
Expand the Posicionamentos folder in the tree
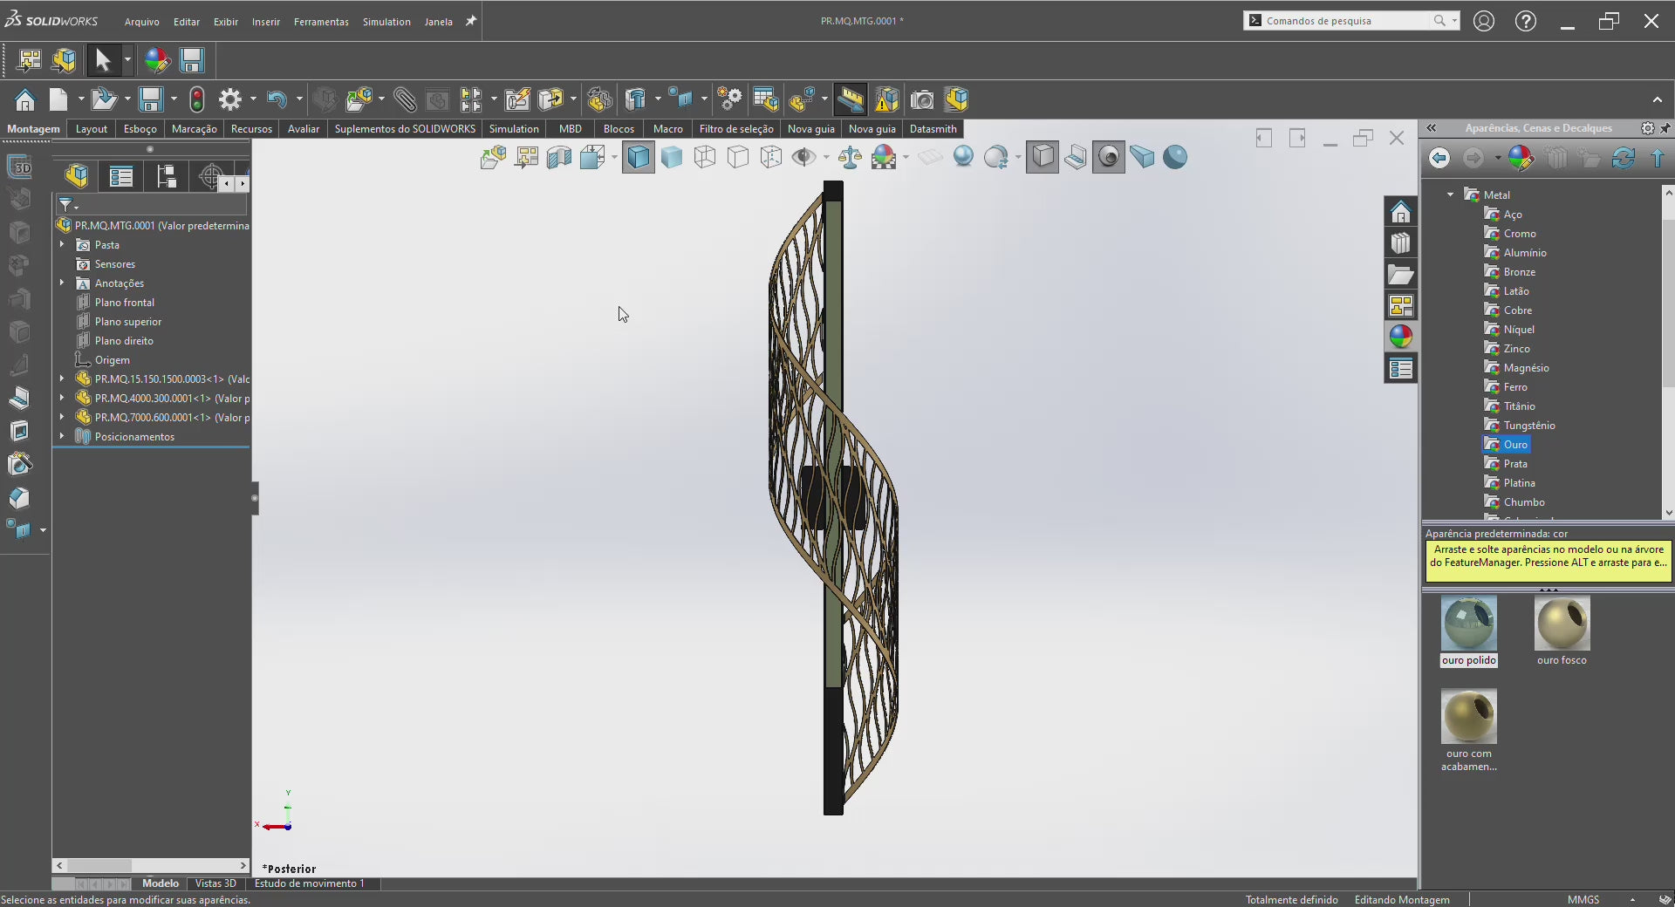click(x=62, y=436)
